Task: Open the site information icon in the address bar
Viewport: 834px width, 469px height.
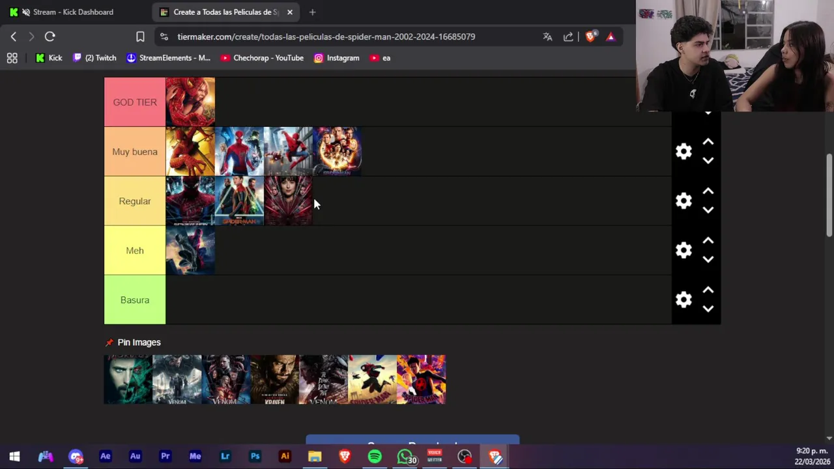Action: click(x=164, y=36)
